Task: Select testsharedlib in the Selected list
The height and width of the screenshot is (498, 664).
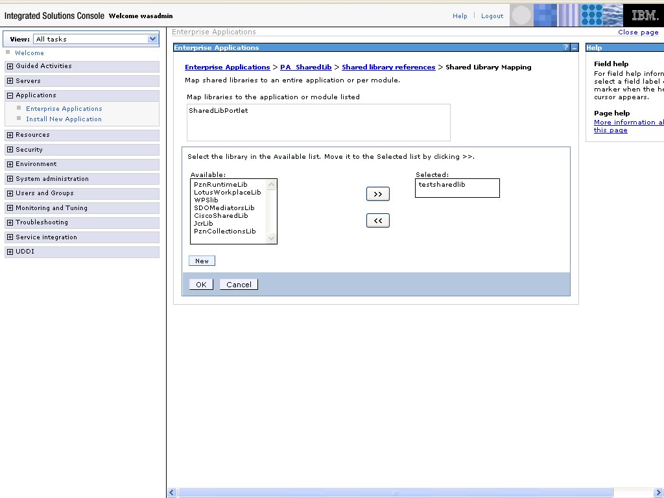Action: pos(442,185)
